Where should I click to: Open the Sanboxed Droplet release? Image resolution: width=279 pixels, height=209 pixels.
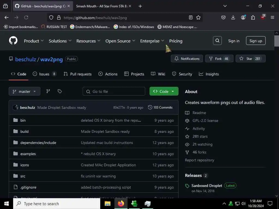pyautogui.click(x=207, y=186)
